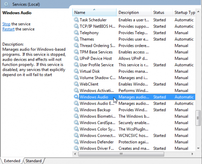Screen dimensions: 202x164
Task: Click 'WCNCSVC hos...' description cell
Action: tap(134, 135)
